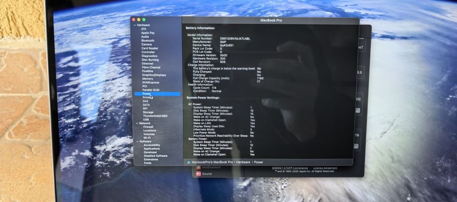Open the ENERGY STAR Compliance link
The image size is (457, 202).
pyautogui.click(x=290, y=168)
